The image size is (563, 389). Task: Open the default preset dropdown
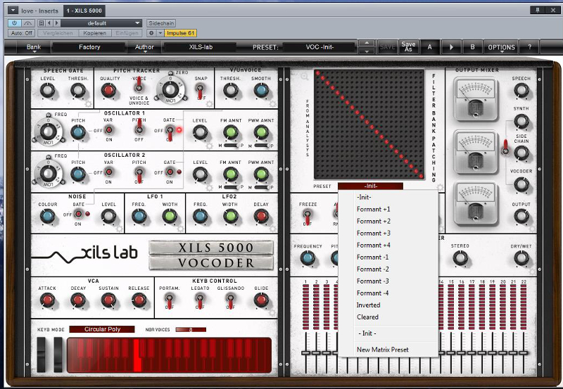(x=101, y=23)
